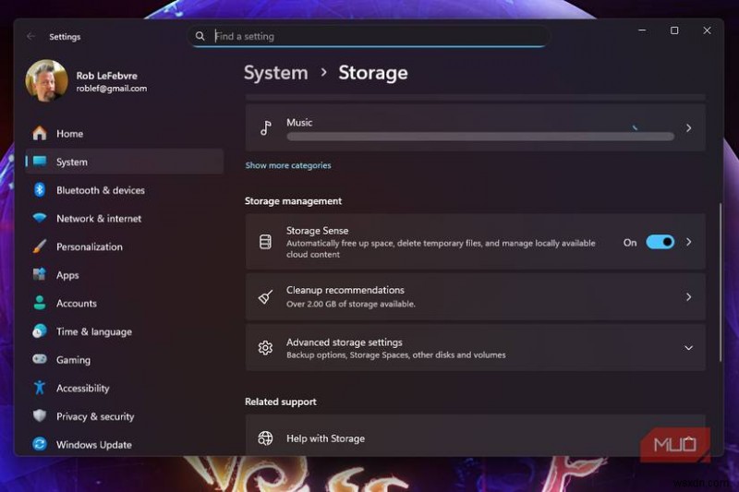Click the Storage Sense drive icon
Viewport: 739px width, 492px height.
(x=265, y=242)
